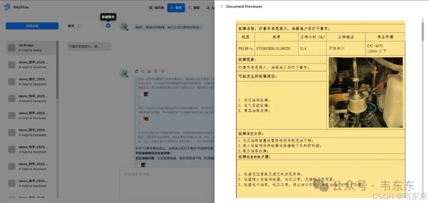The height and width of the screenshot is (203, 429).
Task: Click the lightbulb prompt icon
Action: pos(162,71)
